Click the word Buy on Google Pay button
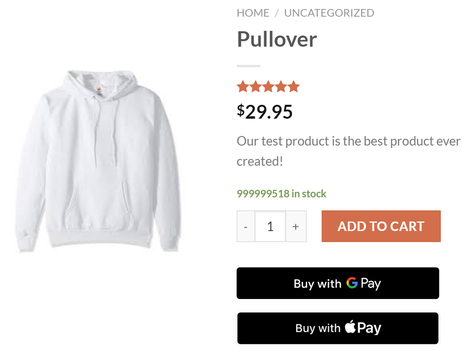476x354 pixels. [304, 284]
